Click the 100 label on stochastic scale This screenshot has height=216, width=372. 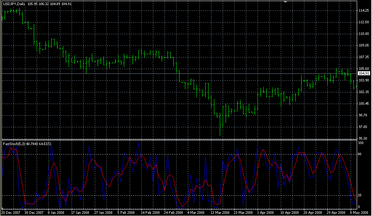click(361, 143)
